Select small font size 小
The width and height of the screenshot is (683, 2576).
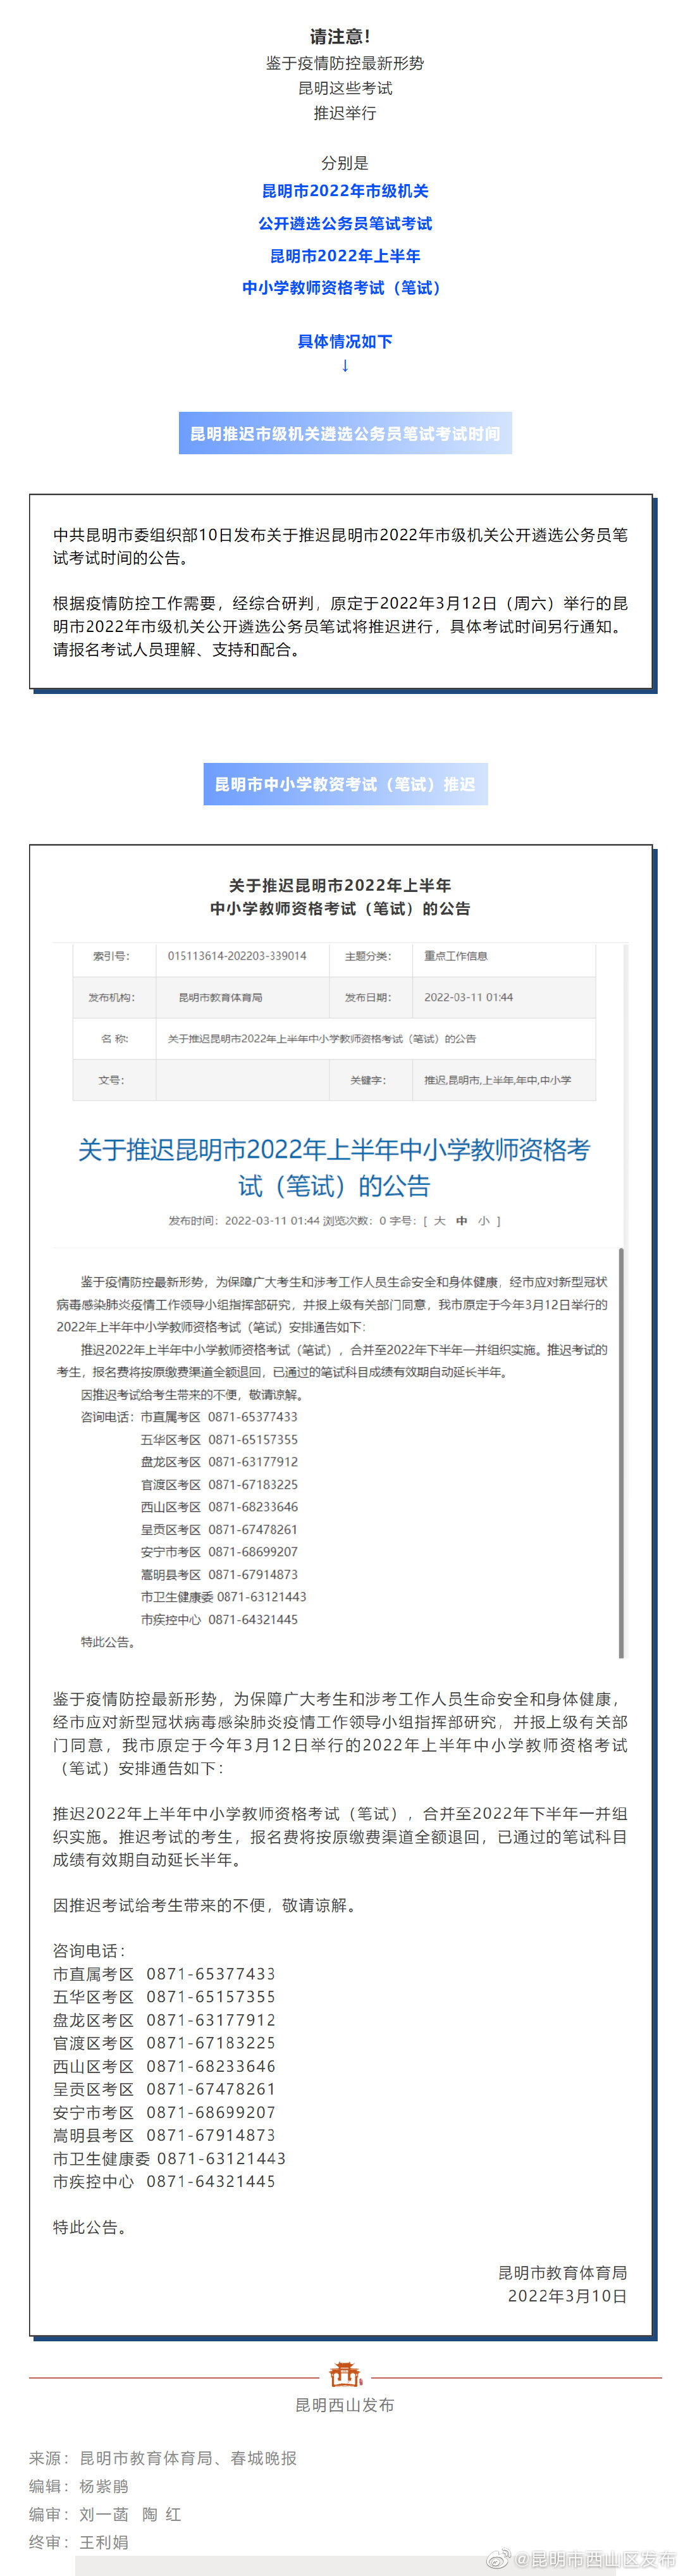pos(483,1220)
